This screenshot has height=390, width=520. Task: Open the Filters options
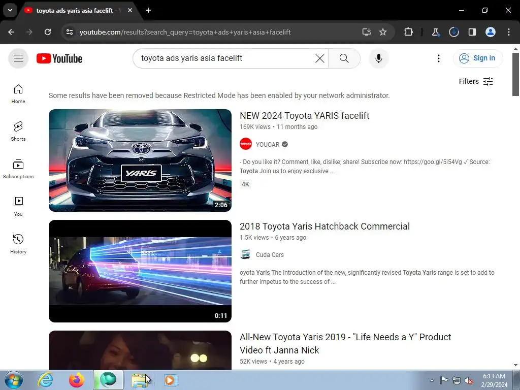pos(476,82)
